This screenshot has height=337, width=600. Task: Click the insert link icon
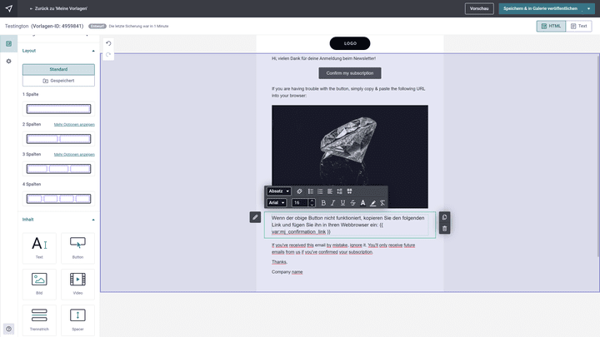(300, 191)
